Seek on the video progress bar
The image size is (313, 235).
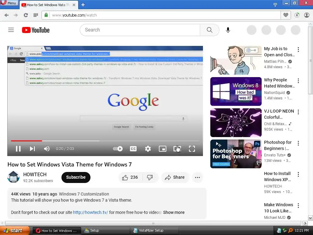(x=105, y=141)
